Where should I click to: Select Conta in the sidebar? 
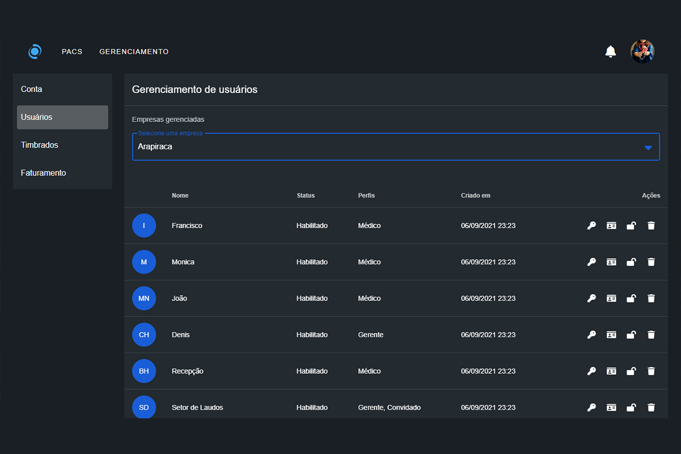[62, 89]
